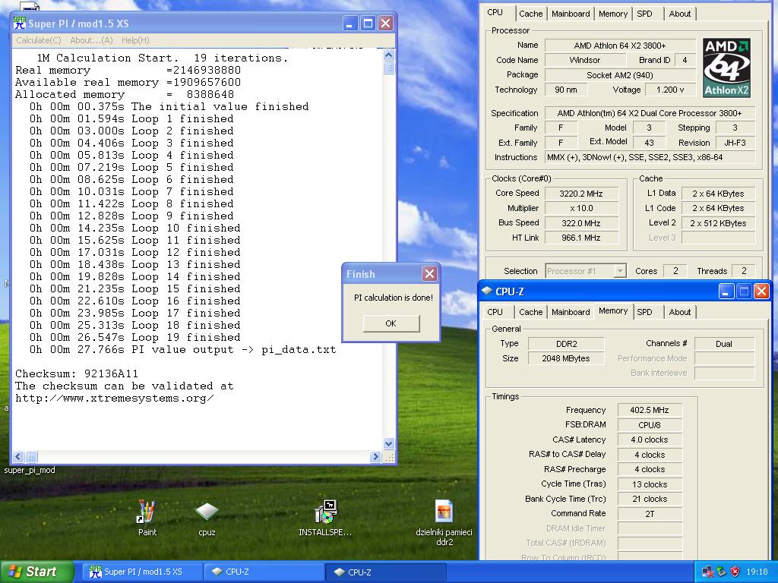The height and width of the screenshot is (583, 778).
Task: Click the Super PI vertical scrollbar up arrow
Action: [x=388, y=55]
